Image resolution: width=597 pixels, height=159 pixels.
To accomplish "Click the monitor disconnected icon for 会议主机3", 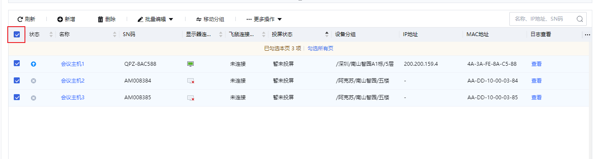I will [191, 98].
